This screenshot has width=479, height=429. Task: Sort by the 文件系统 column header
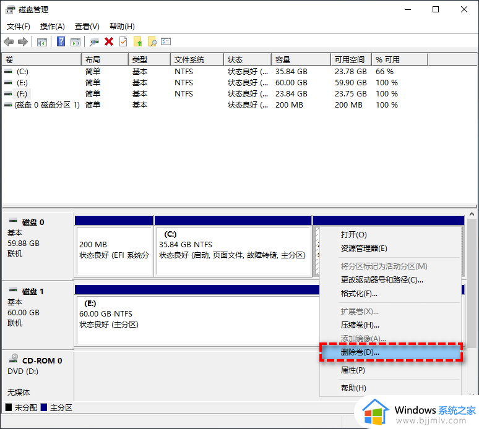[x=197, y=59]
